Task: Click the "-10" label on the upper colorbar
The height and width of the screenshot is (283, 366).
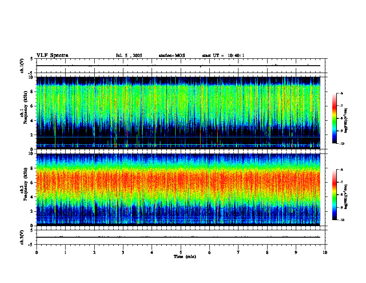Action: click(342, 144)
